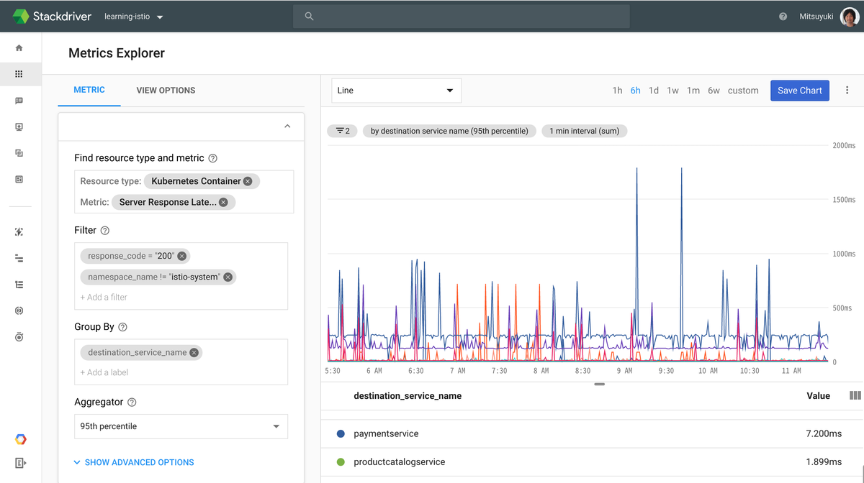
Task: Open the 95th percentile Aggregator dropdown
Action: pos(181,426)
